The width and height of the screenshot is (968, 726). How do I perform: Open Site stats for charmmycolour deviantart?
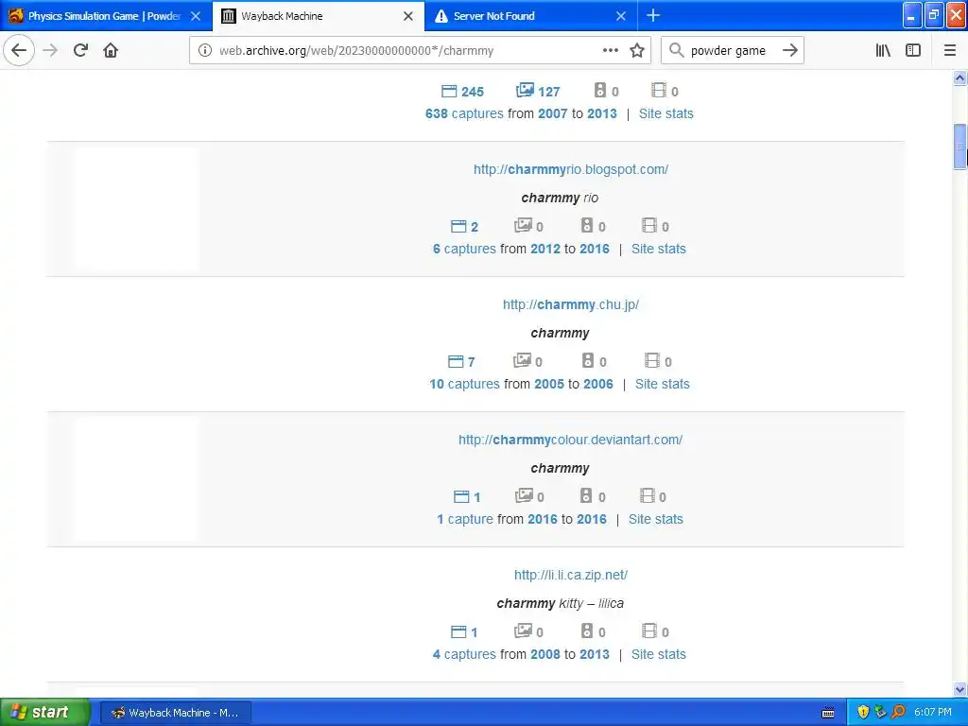pos(656,519)
